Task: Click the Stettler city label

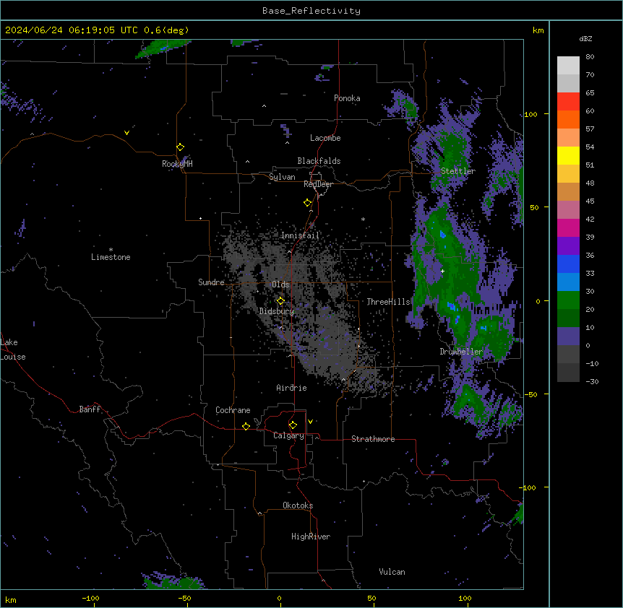Action: tap(458, 171)
